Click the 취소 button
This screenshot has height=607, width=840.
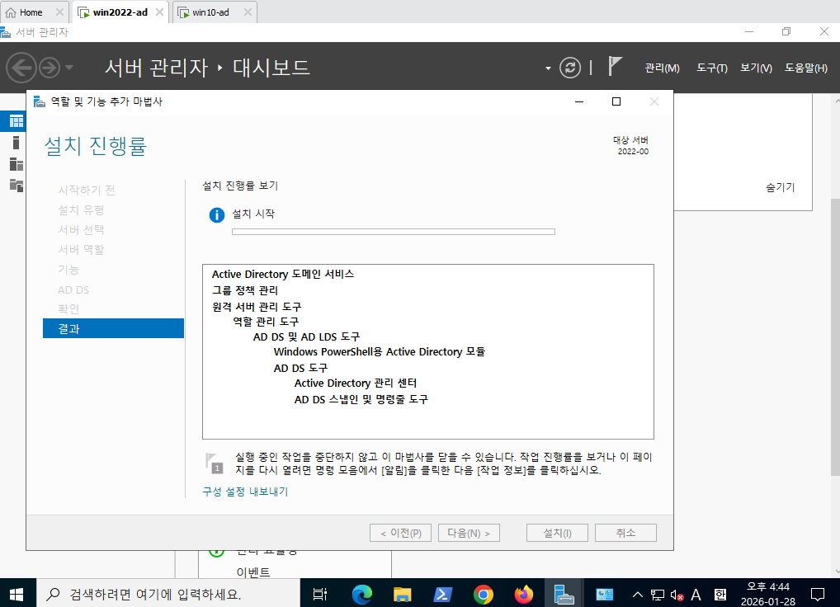pos(625,533)
